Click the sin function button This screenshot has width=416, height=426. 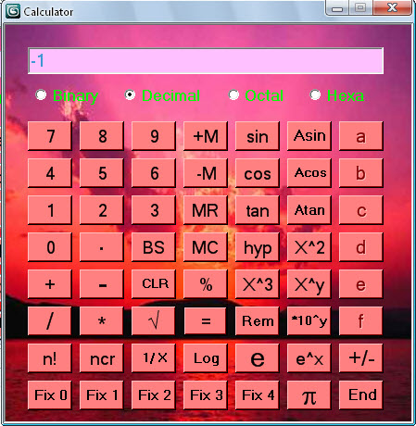pos(258,136)
